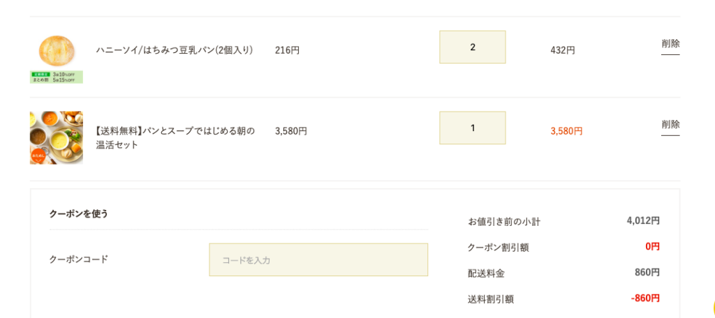Screen dimensions: 715x318
Task: Focus the quantity field showing 2
Action: (x=473, y=47)
